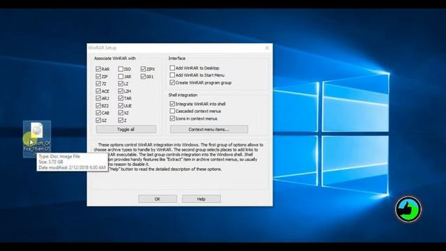
Task: Uncheck the RAR association checkbox
Action: 98,69
